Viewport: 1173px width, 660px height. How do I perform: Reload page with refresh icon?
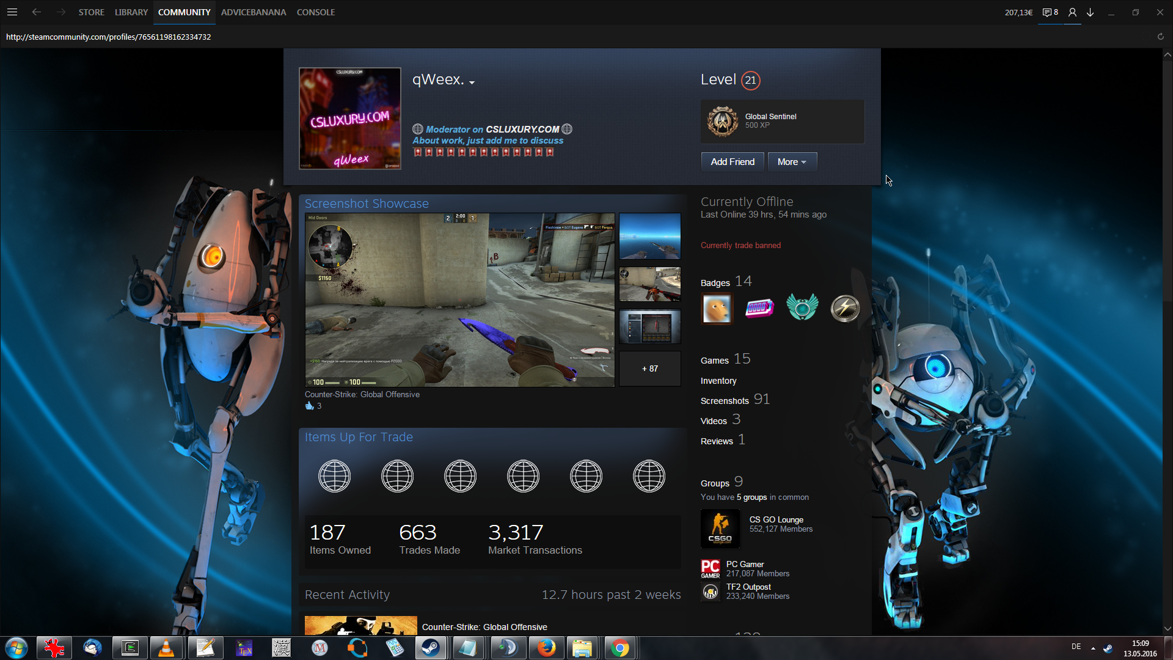coord(1160,37)
